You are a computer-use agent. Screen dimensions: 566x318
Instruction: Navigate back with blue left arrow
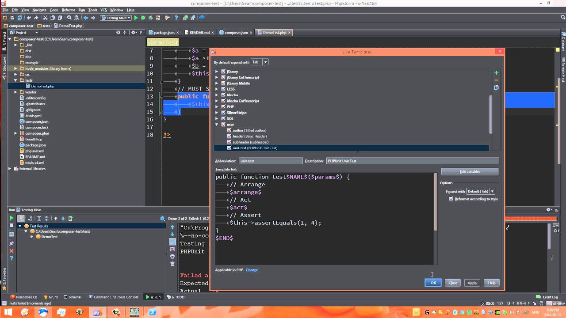coord(86,18)
